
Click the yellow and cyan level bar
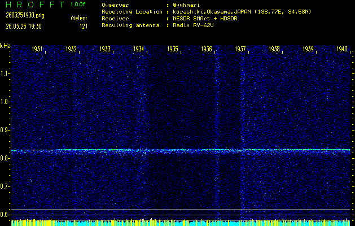[181, 223]
